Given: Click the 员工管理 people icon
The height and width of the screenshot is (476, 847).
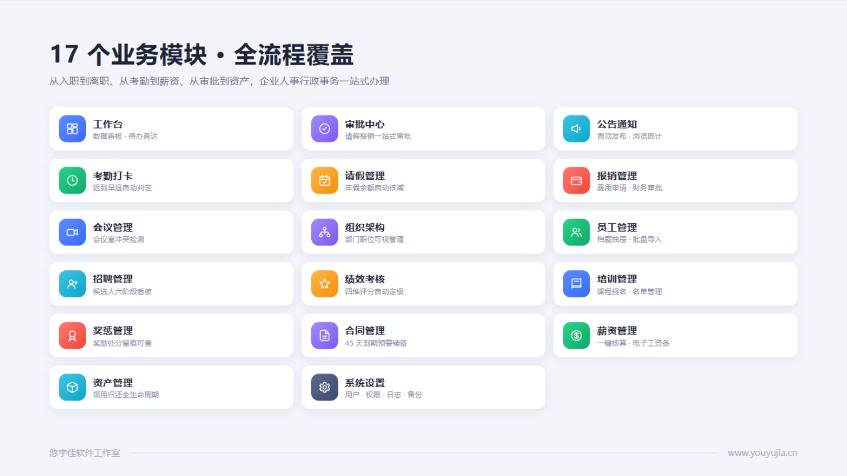Looking at the screenshot, I should [576, 232].
